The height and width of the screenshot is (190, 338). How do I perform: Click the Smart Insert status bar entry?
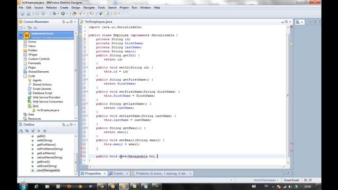pyautogui.click(x=291, y=180)
